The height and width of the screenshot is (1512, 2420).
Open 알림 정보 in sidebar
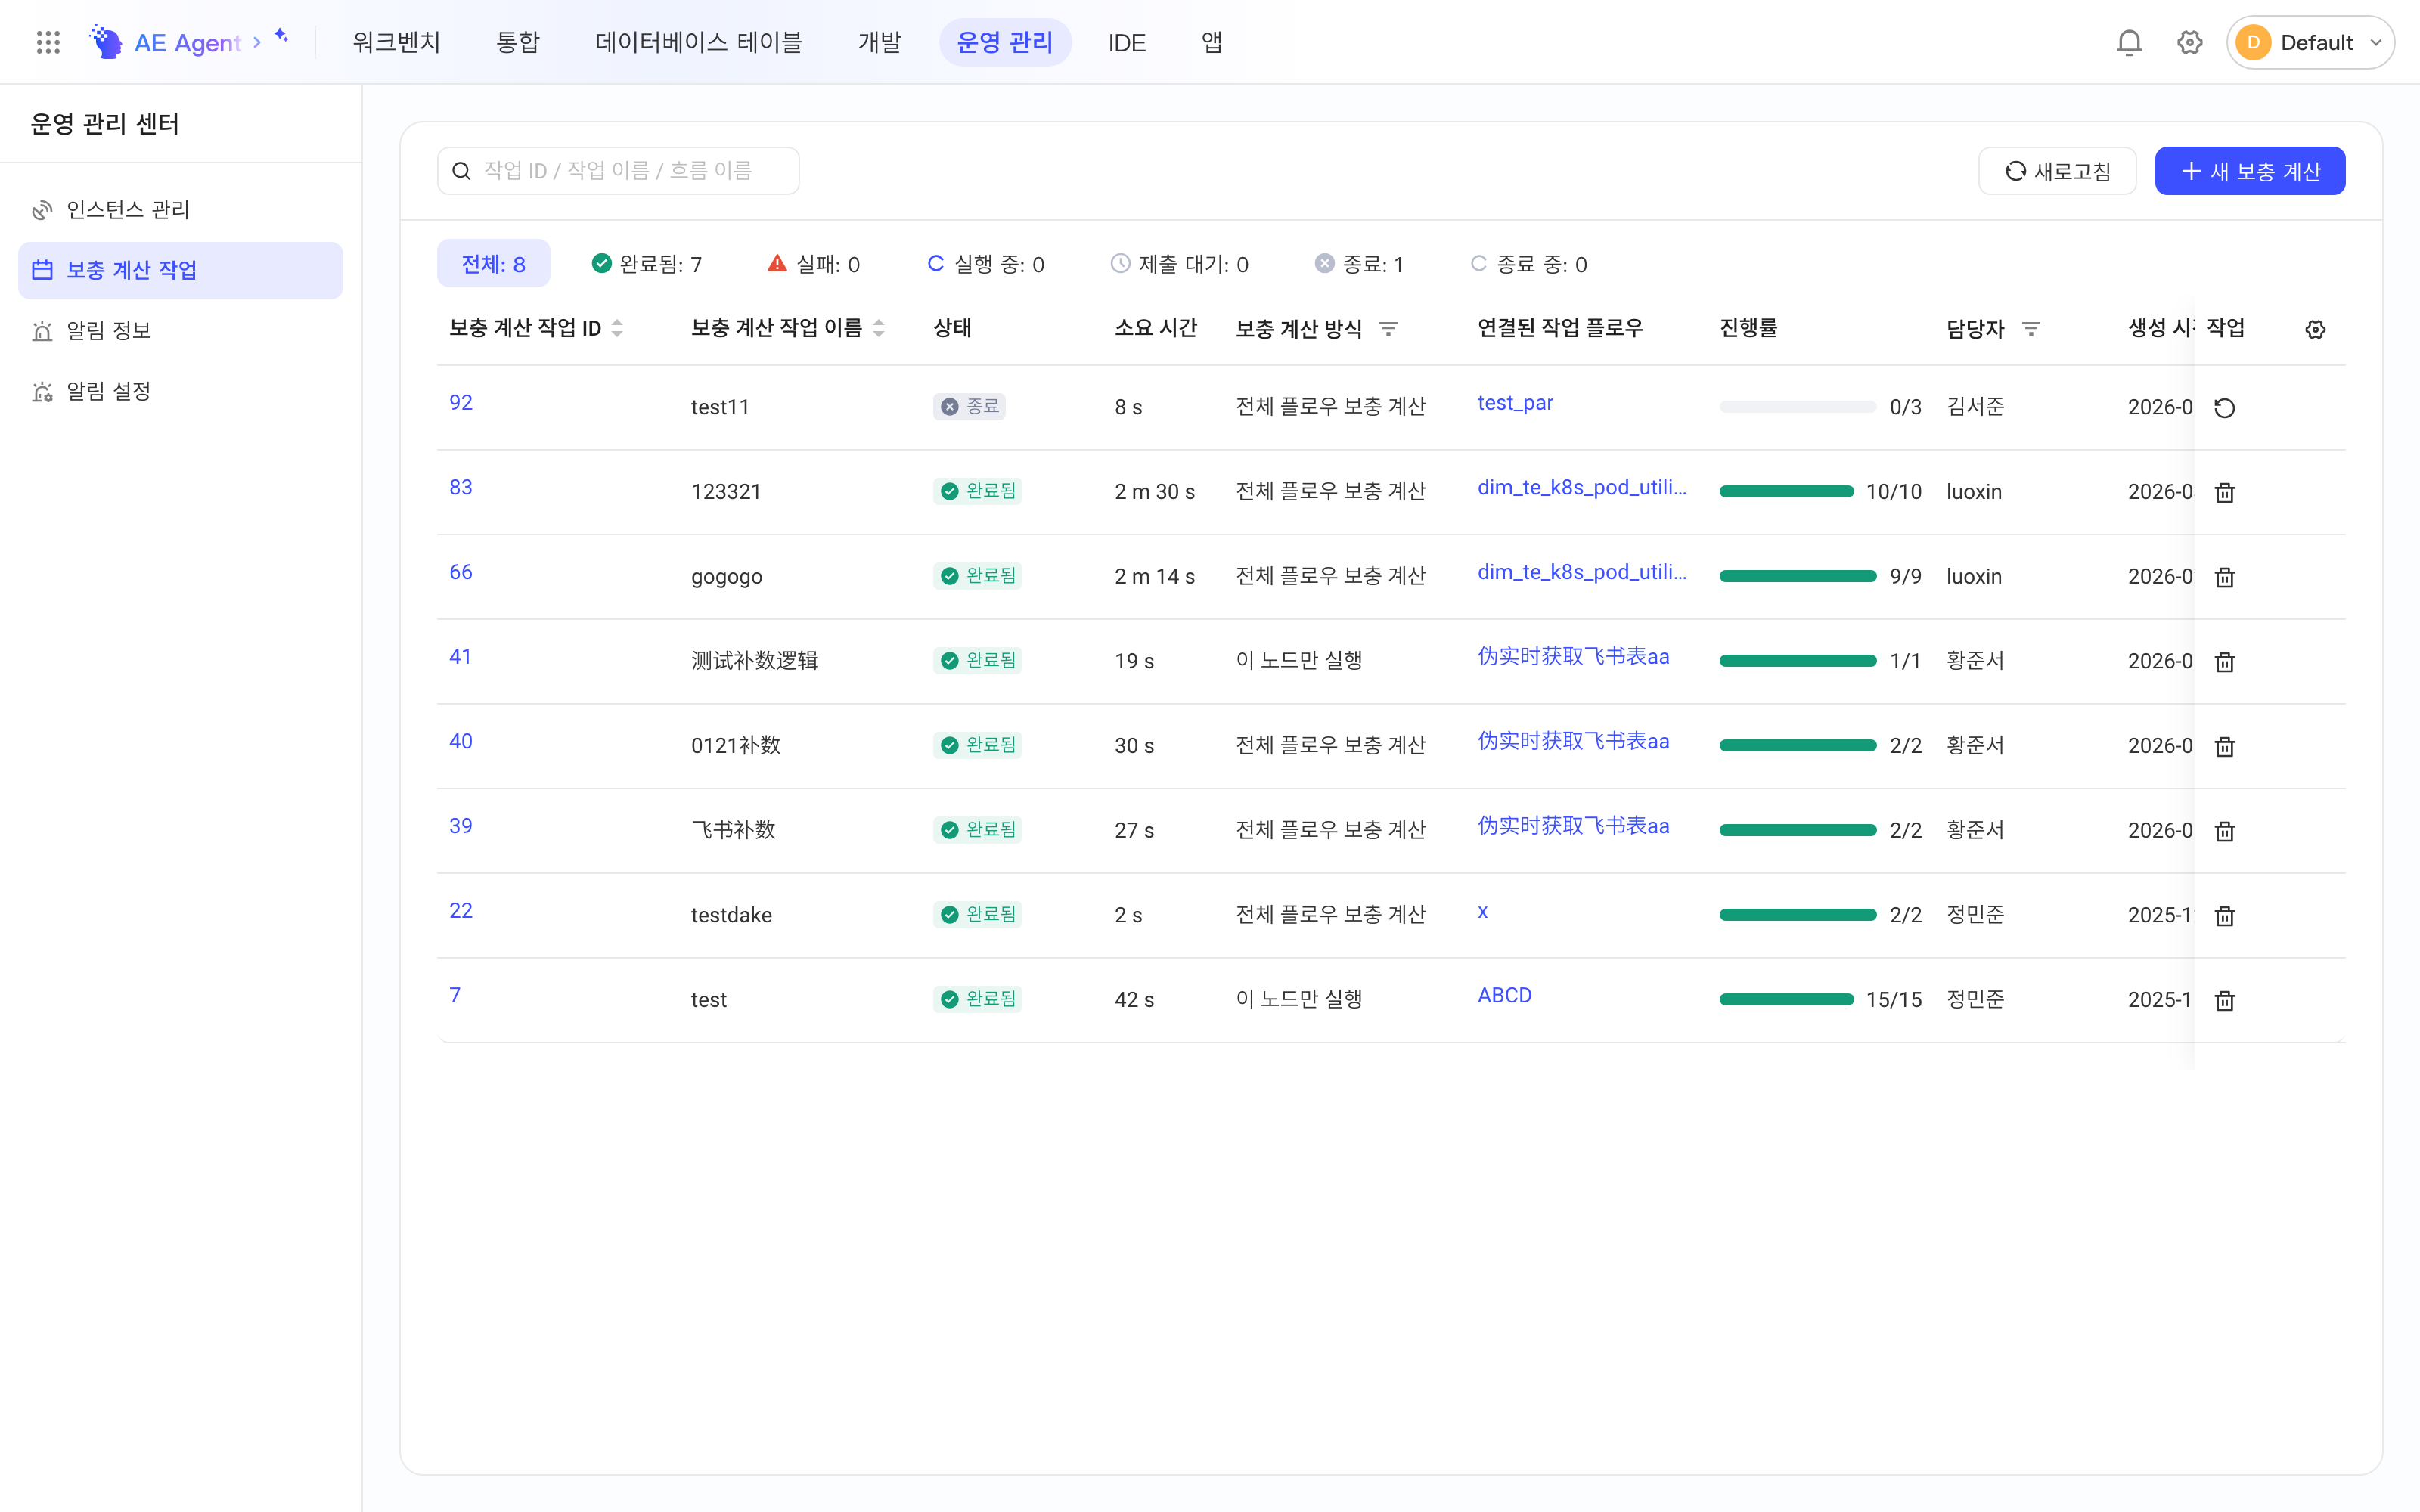pyautogui.click(x=181, y=331)
